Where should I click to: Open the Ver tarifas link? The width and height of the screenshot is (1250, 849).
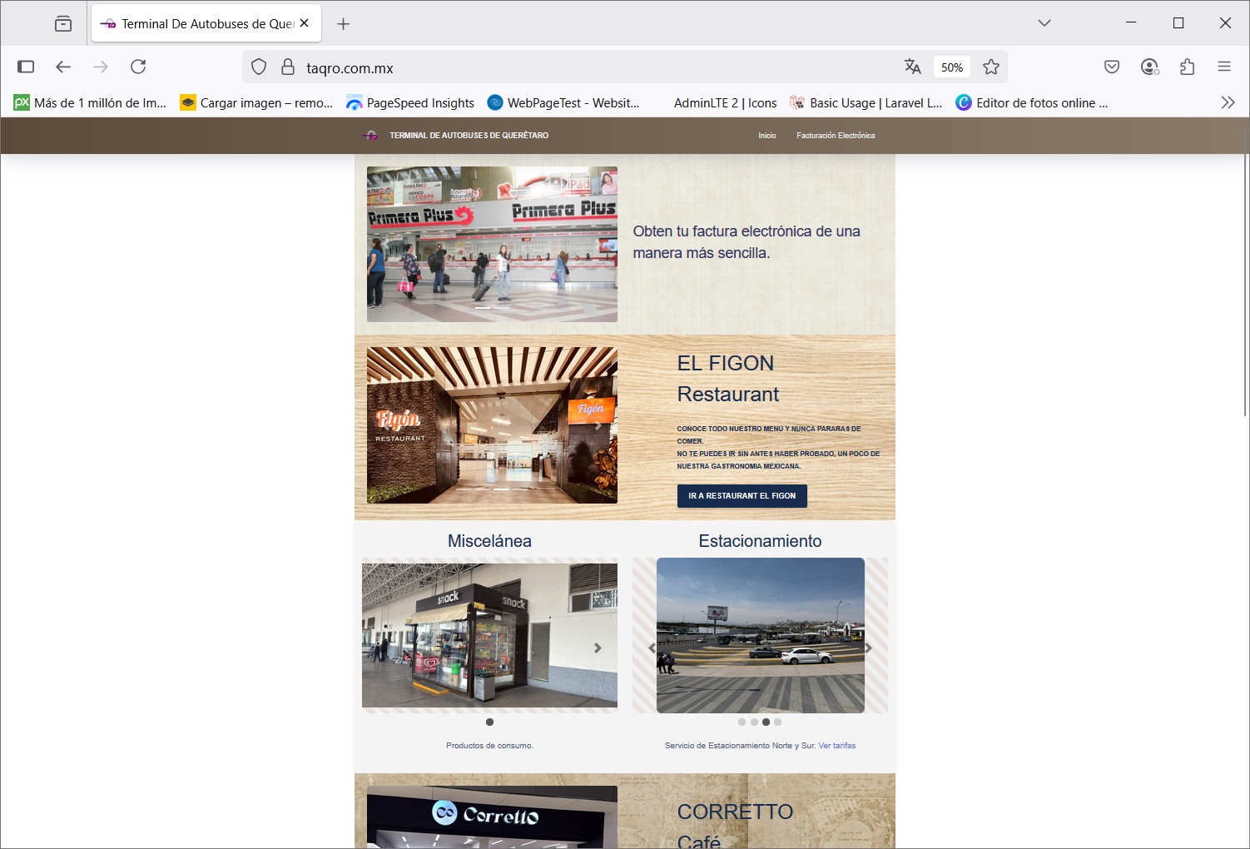point(836,746)
